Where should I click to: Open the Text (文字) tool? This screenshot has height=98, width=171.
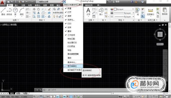88,12
